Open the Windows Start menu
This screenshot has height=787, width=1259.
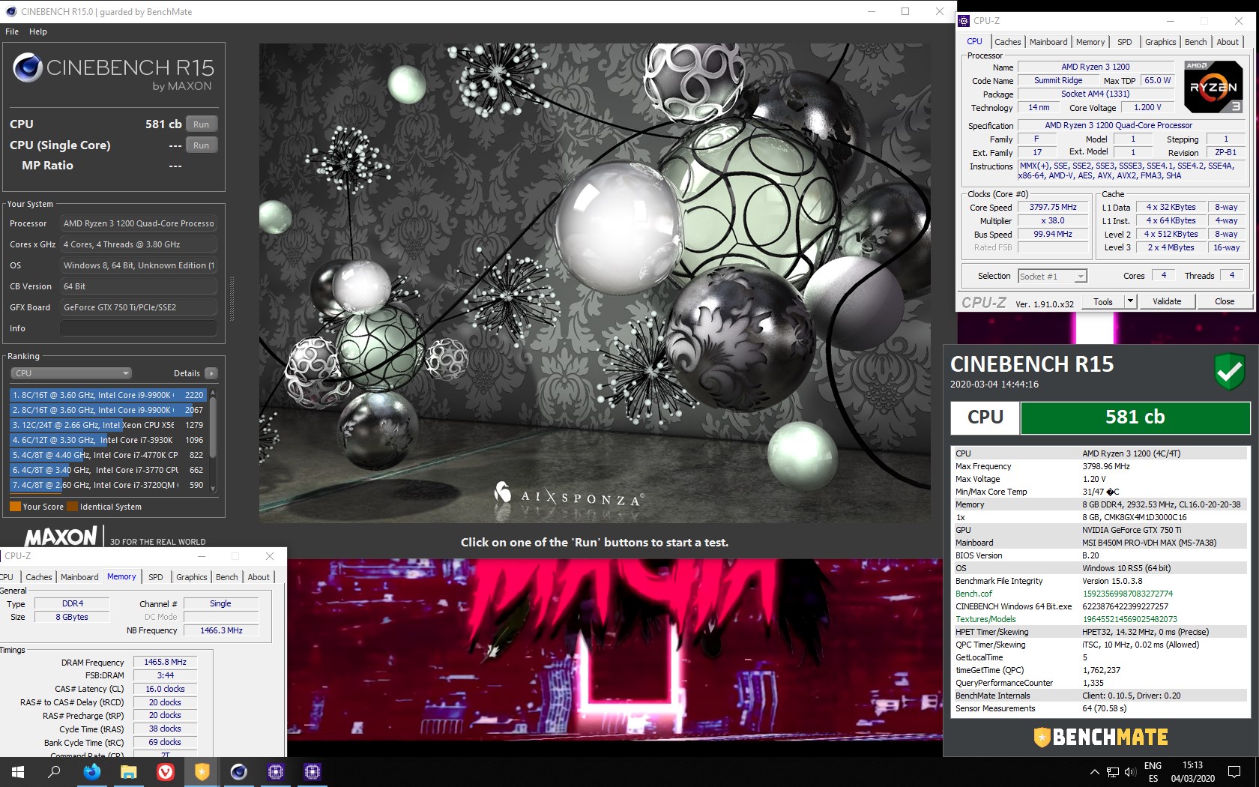click(x=18, y=772)
